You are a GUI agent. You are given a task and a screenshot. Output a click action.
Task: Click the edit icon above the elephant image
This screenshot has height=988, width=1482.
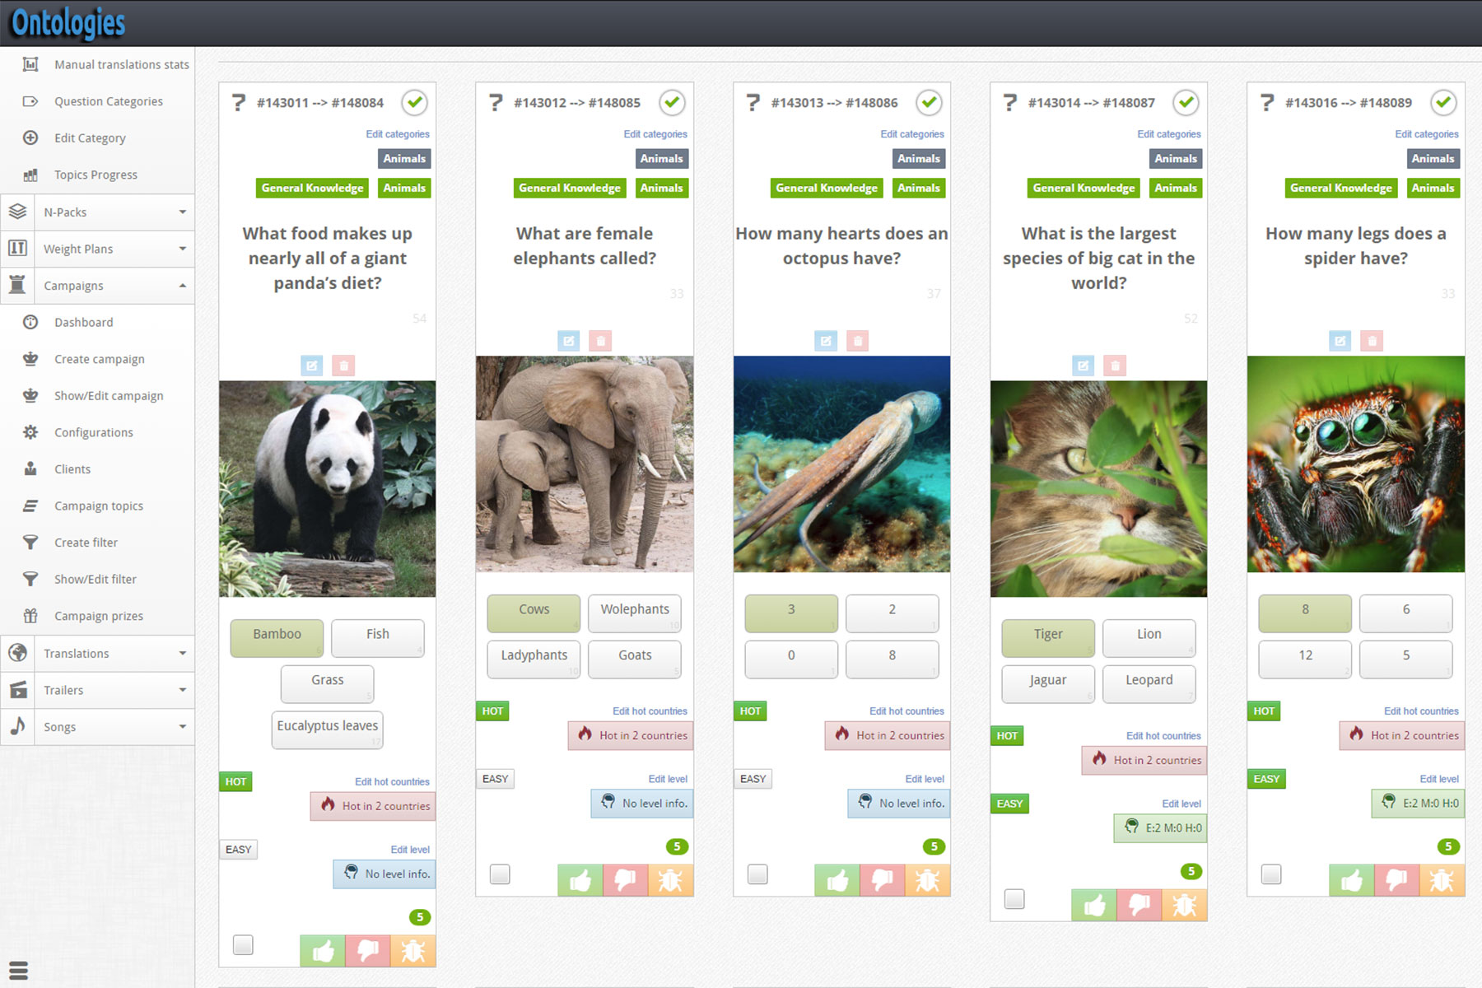tap(568, 341)
